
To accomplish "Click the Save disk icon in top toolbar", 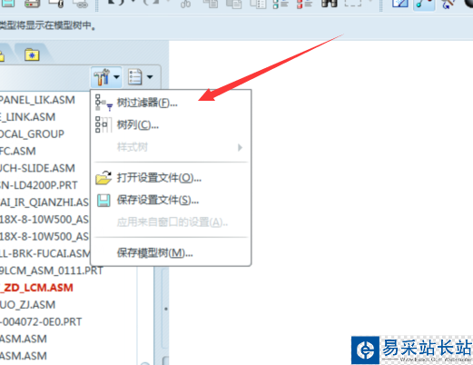I will (x=8, y=4).
